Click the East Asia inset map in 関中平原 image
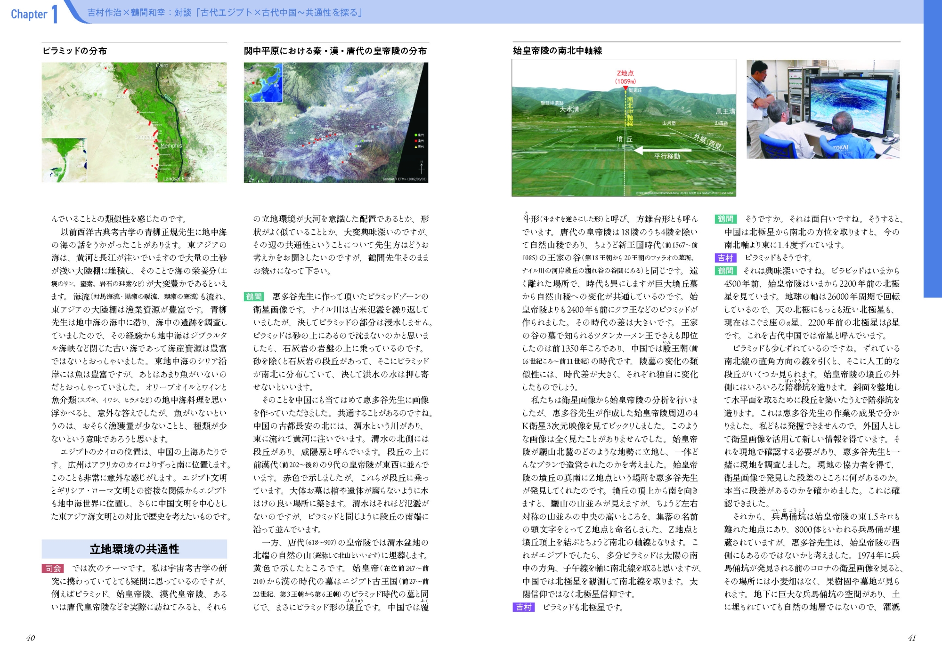 263,83
